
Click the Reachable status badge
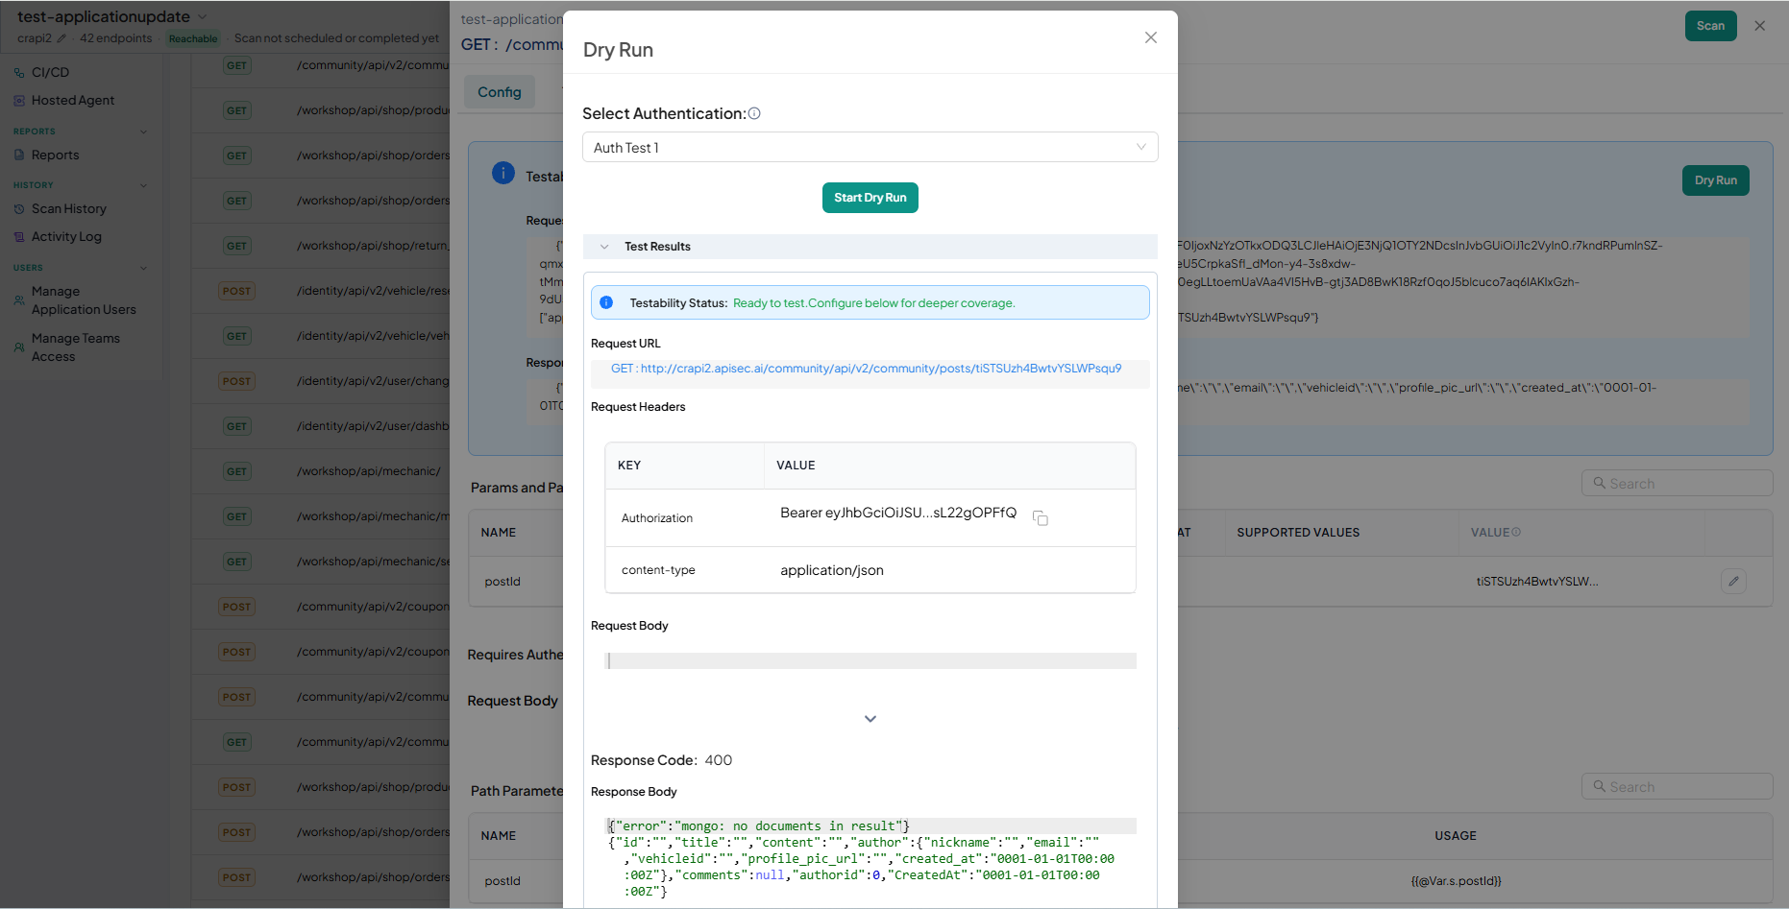(x=193, y=38)
